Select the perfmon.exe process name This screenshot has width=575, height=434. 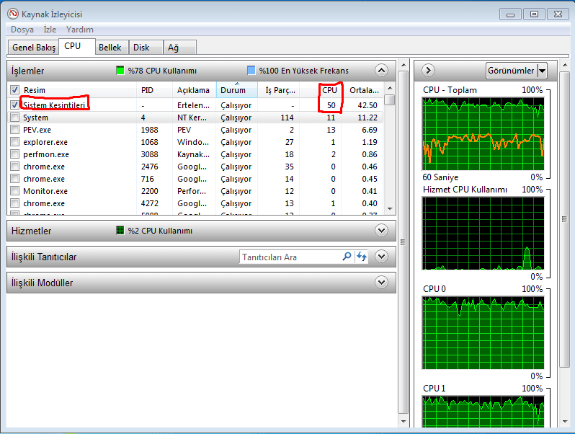[46, 154]
